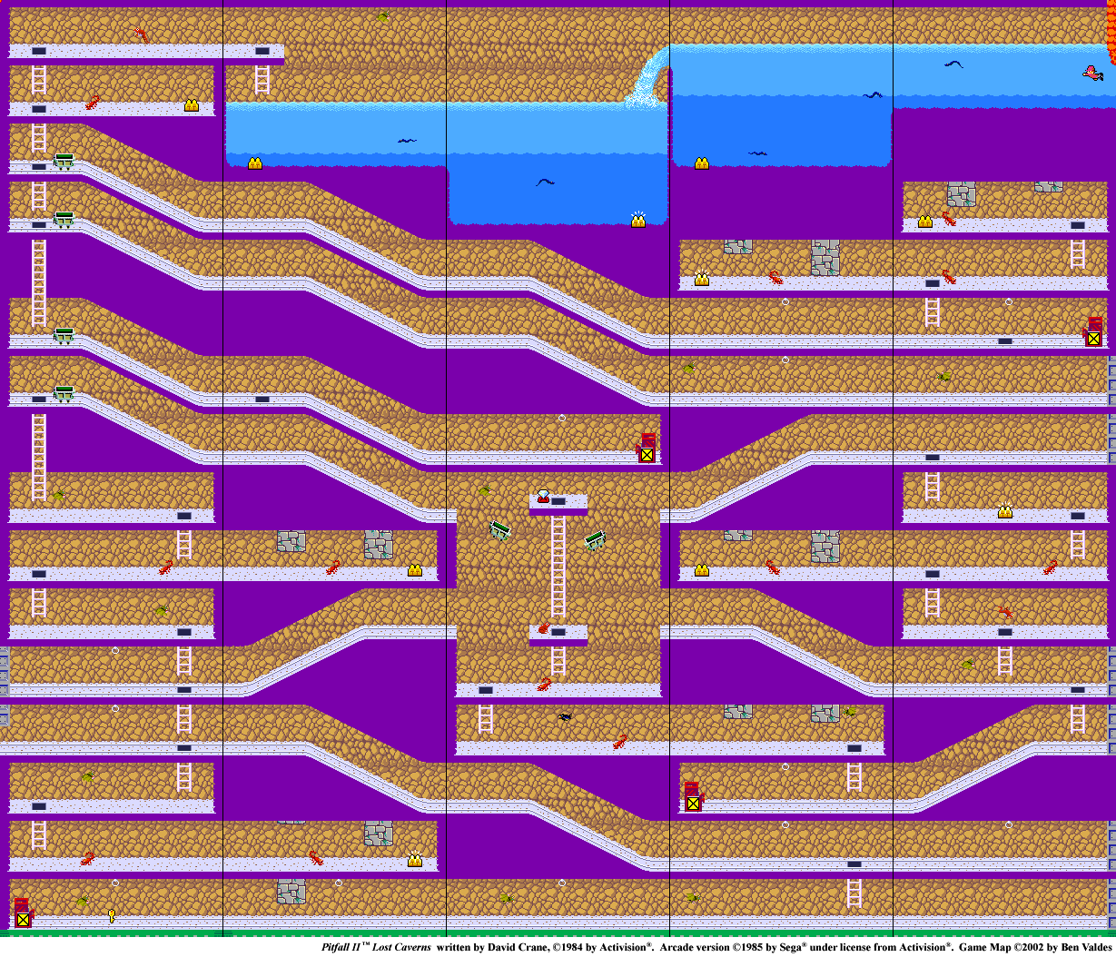Click the green grass strip under the bottom-left door
Screen dimensions: 1116x957
[109, 932]
